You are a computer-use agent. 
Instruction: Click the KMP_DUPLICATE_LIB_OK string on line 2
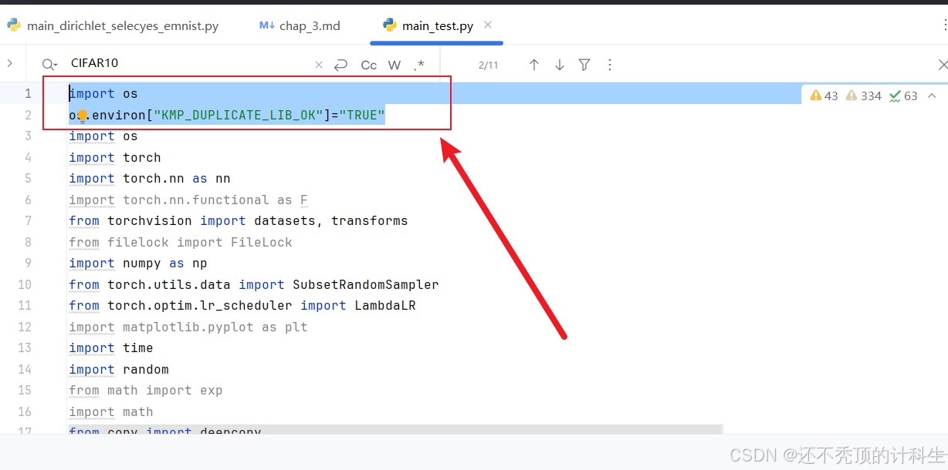coord(239,116)
